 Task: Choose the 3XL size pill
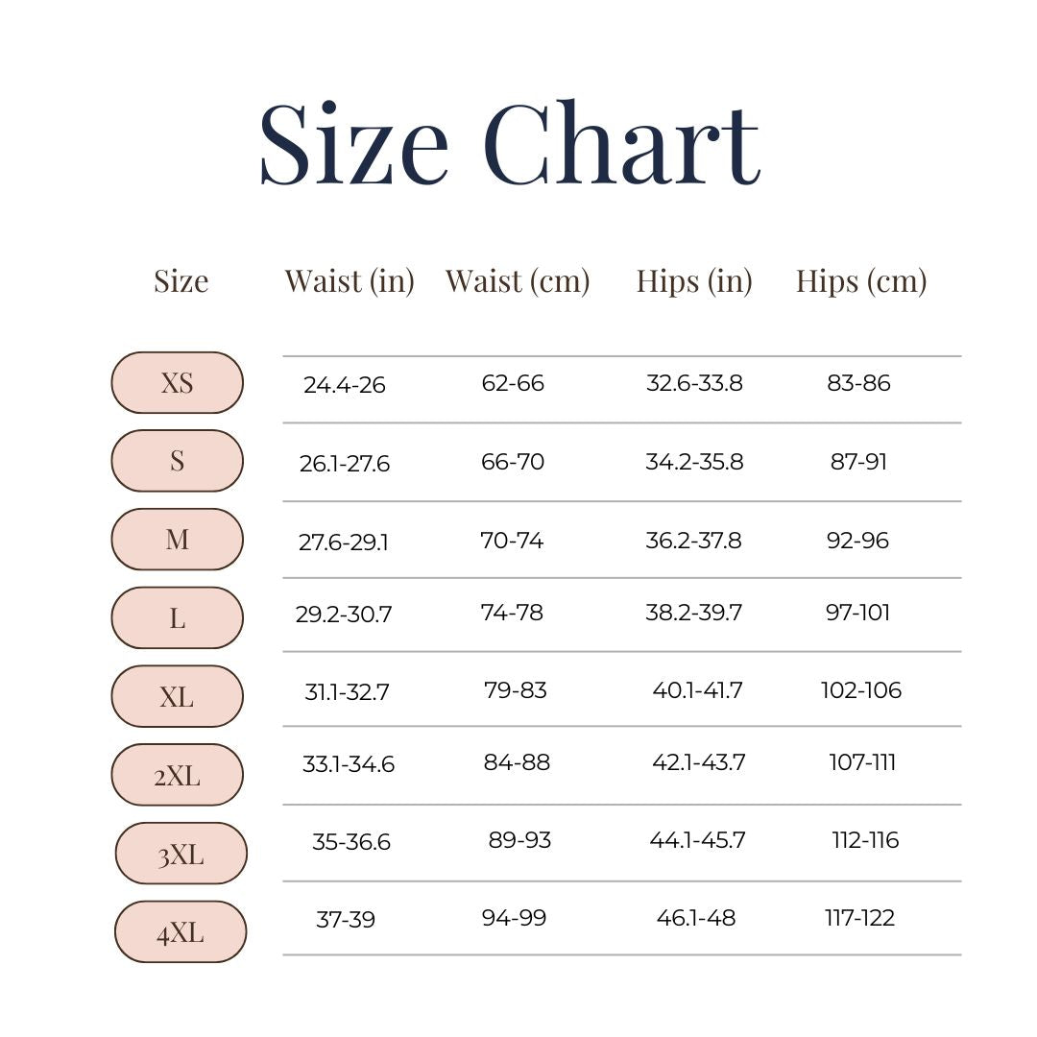click(x=181, y=854)
